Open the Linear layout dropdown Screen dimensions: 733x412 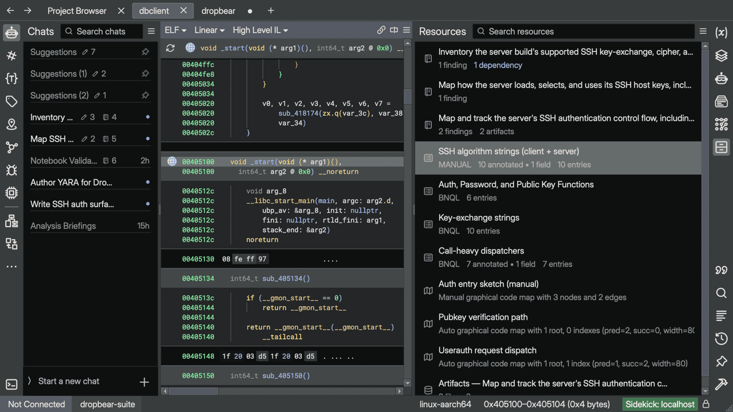pyautogui.click(x=209, y=30)
